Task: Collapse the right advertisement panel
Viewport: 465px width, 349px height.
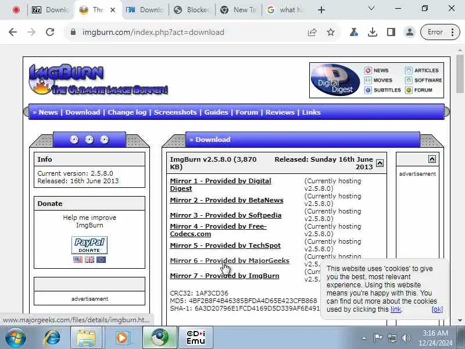Action: [x=432, y=159]
